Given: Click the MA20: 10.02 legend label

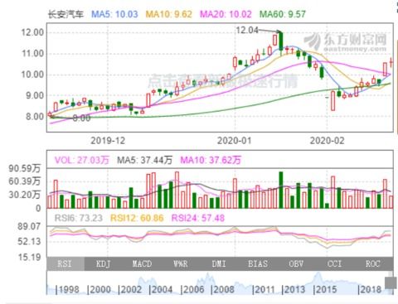Looking at the screenshot, I should coord(226,14).
